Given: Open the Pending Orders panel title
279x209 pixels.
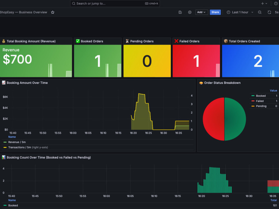Looking at the screenshot, I should pos(142,41).
